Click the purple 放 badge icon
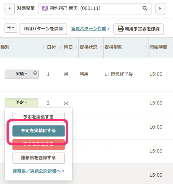The image size is (173, 184). (45, 8)
